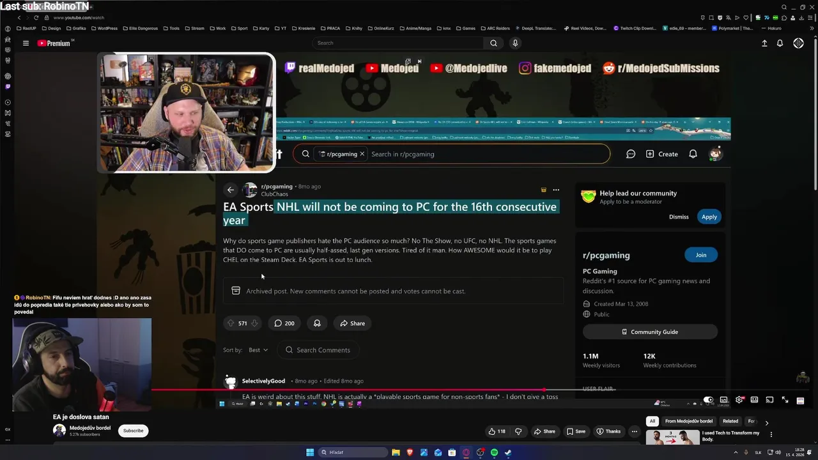Open the ARC Raiders bookmarks folder

click(x=495, y=28)
